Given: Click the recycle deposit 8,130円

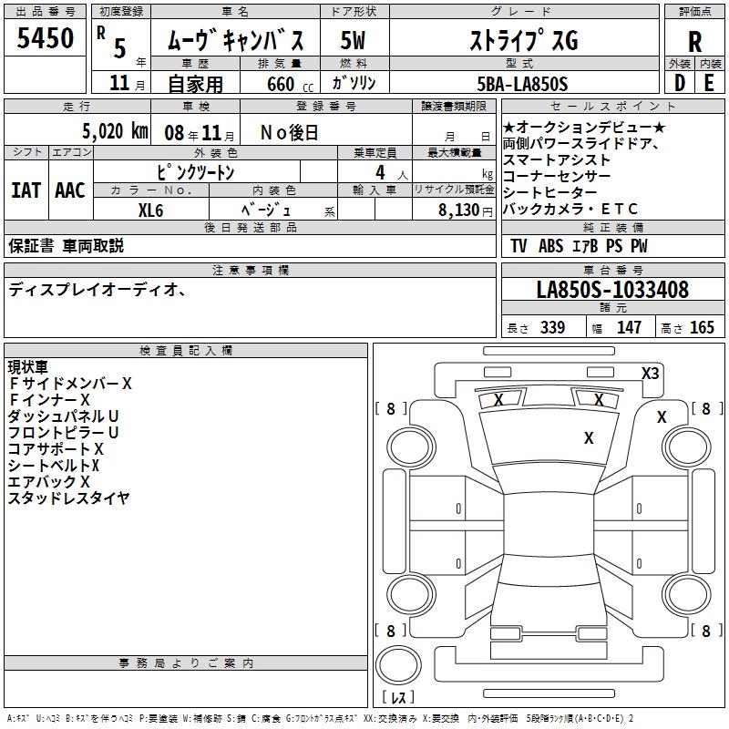Looking at the screenshot, I should [x=466, y=210].
